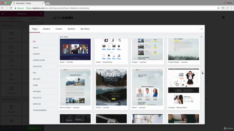Screen dimensions: 234x131
Task: Select the Elements panel tab
Action: click(11, 19)
